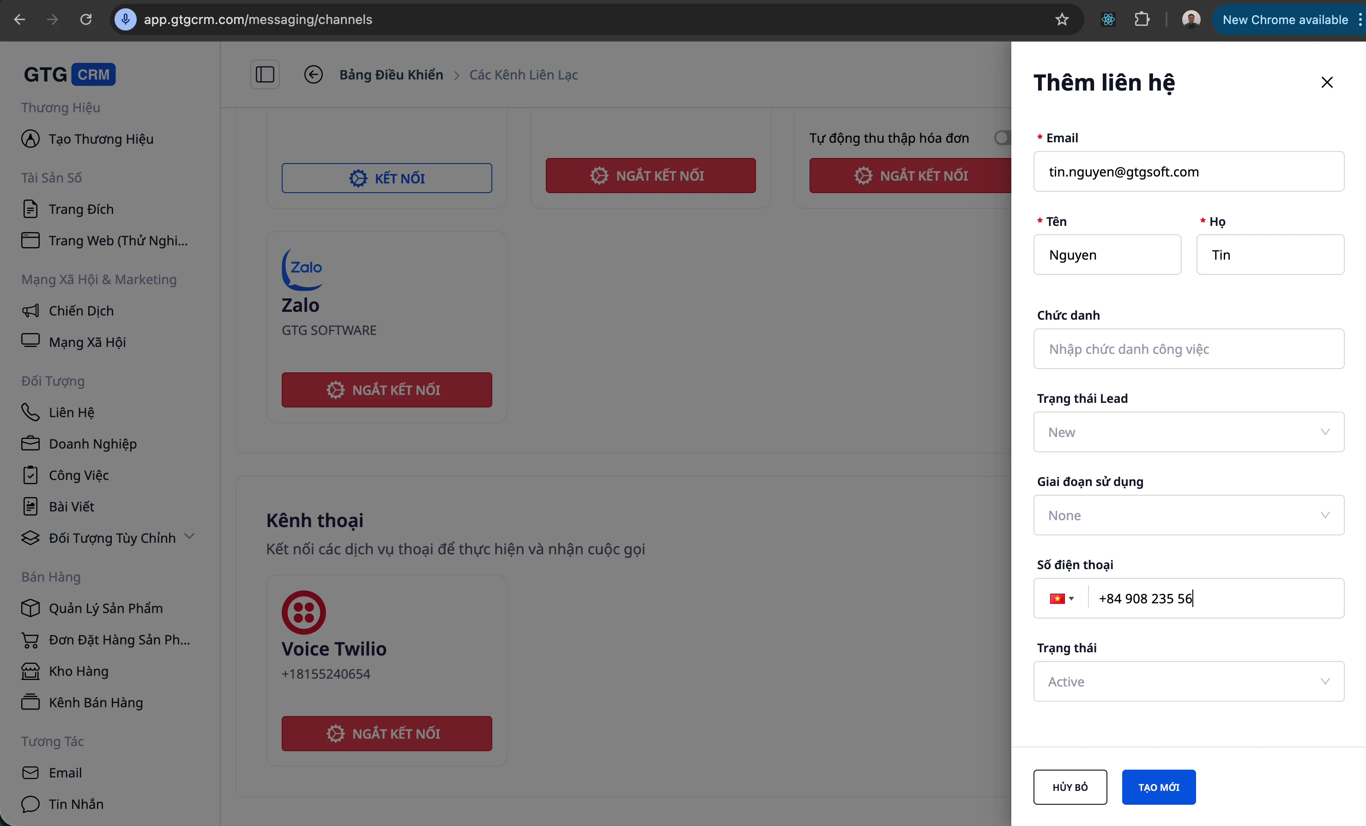The height and width of the screenshot is (826, 1366).
Task: Select Doanh Nghiệp in the sidebar
Action: (x=92, y=443)
